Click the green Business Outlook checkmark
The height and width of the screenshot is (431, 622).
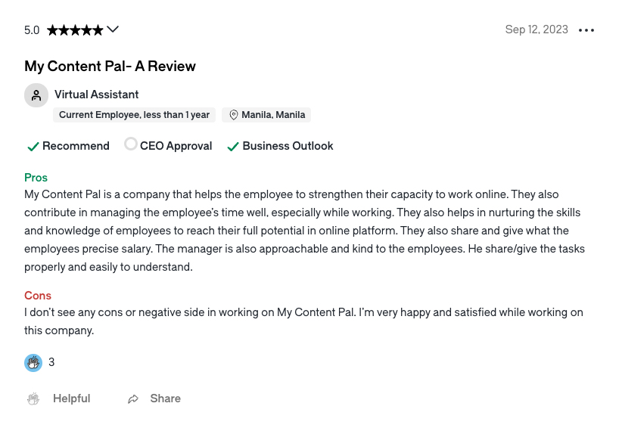233,147
